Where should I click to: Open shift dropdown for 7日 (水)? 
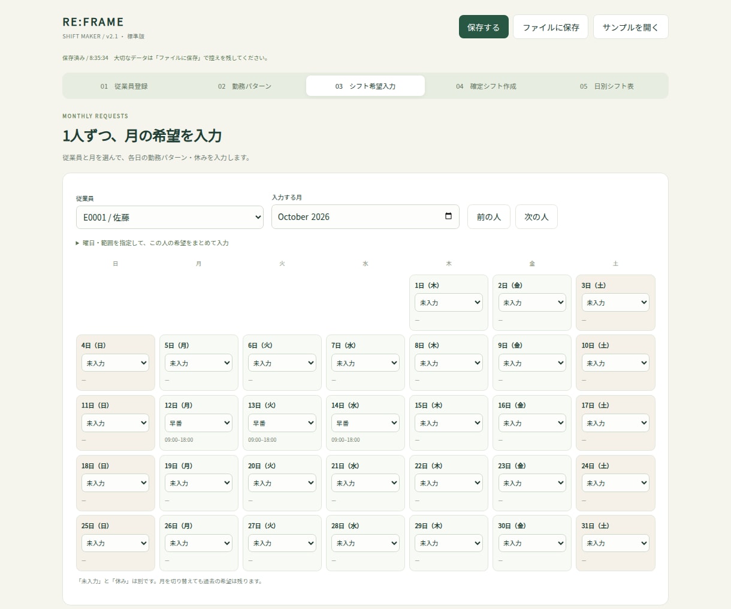tap(365, 363)
